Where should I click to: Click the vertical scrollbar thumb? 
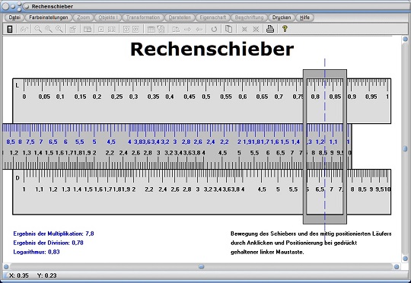(405, 148)
